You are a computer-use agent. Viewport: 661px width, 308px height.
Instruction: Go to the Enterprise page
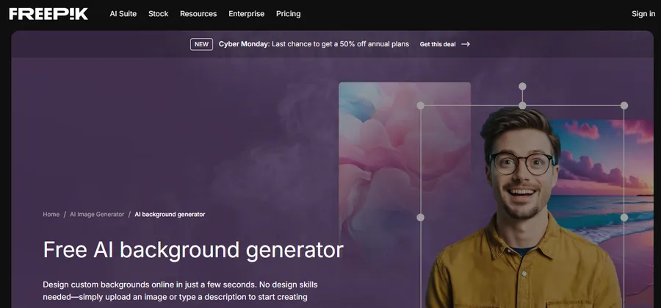click(x=246, y=14)
